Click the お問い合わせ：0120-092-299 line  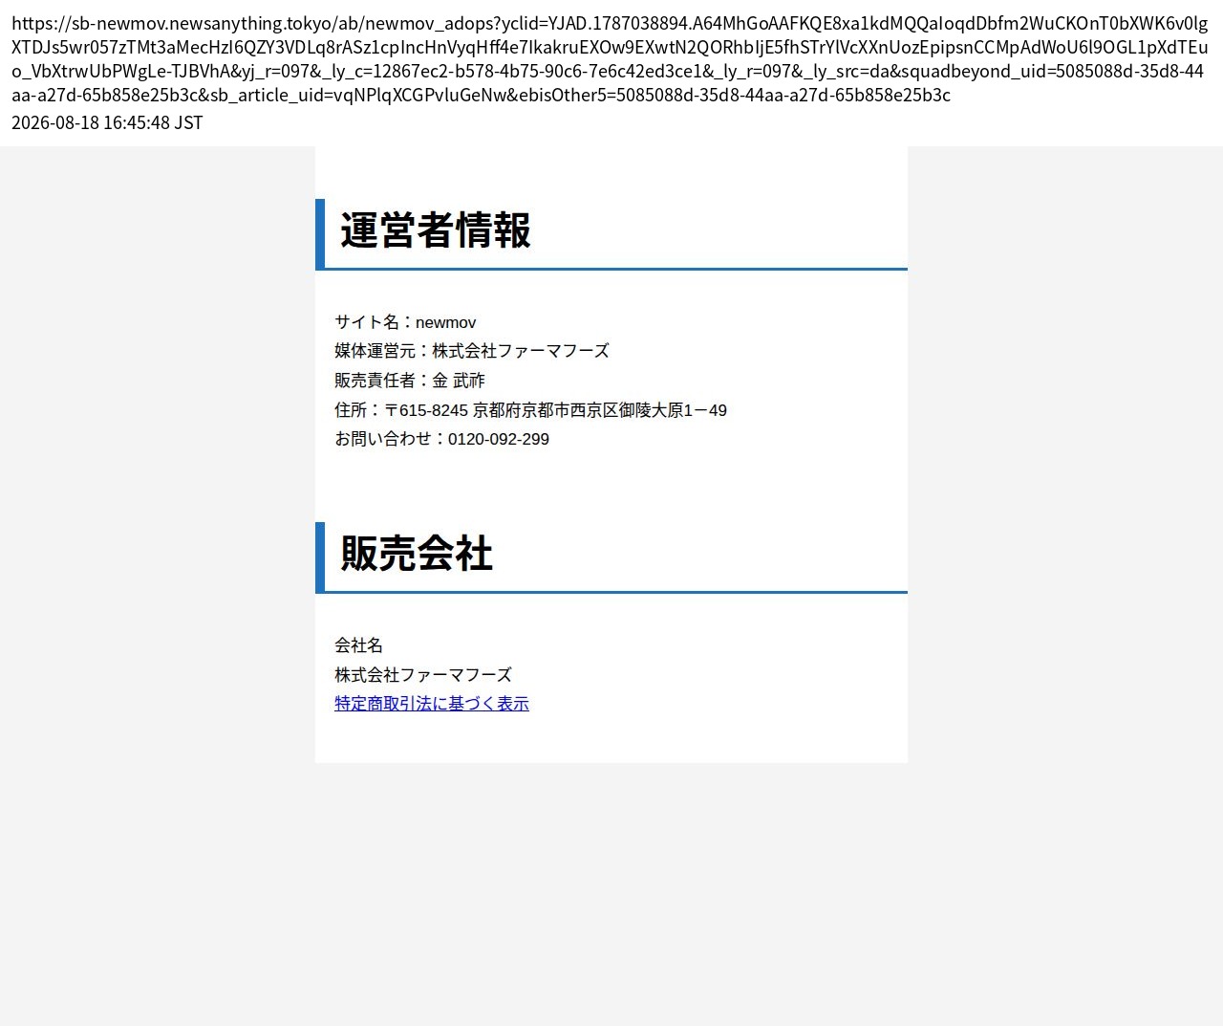click(442, 439)
